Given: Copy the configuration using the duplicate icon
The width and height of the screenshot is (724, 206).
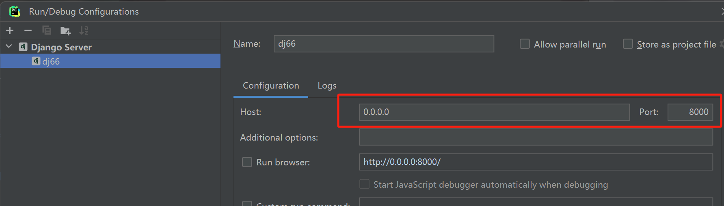Looking at the screenshot, I should click(x=47, y=30).
